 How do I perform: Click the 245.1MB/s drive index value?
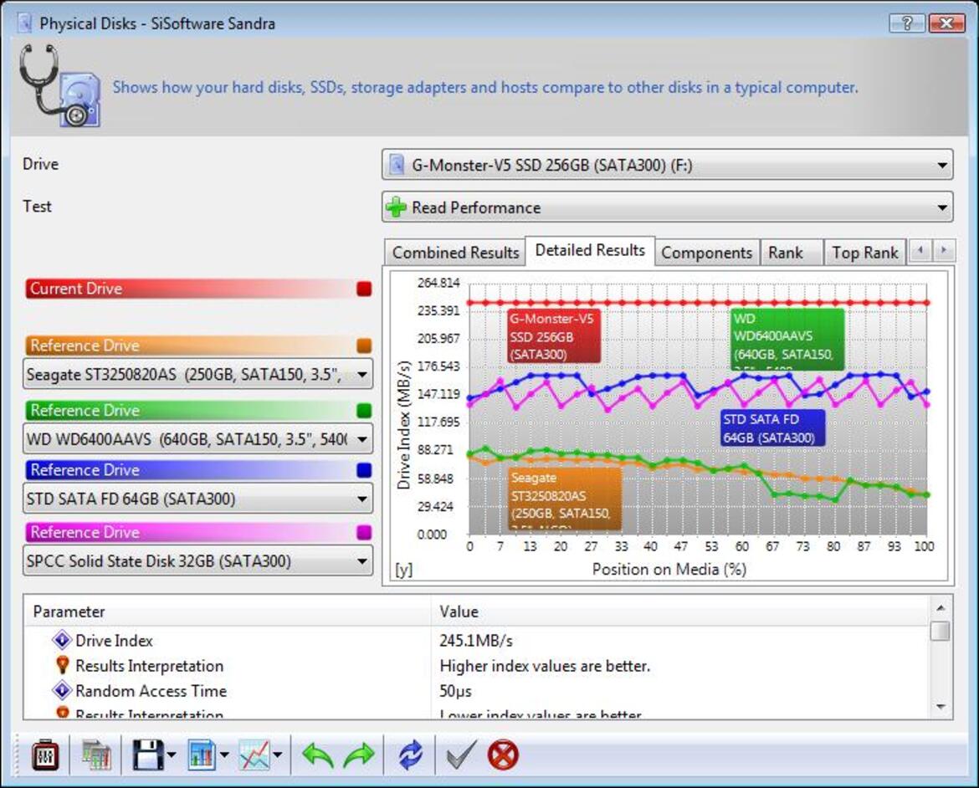[x=476, y=641]
